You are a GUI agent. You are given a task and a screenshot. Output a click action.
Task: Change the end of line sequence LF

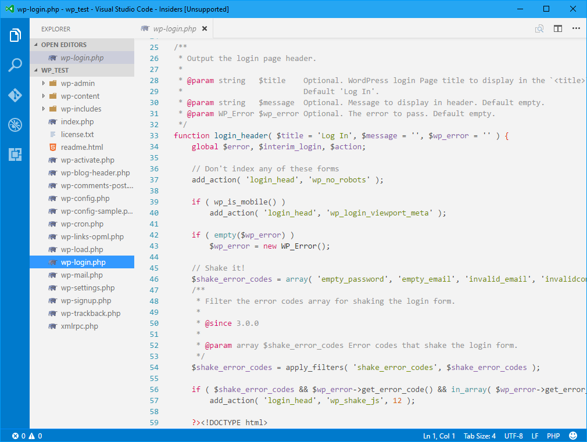coord(535,436)
